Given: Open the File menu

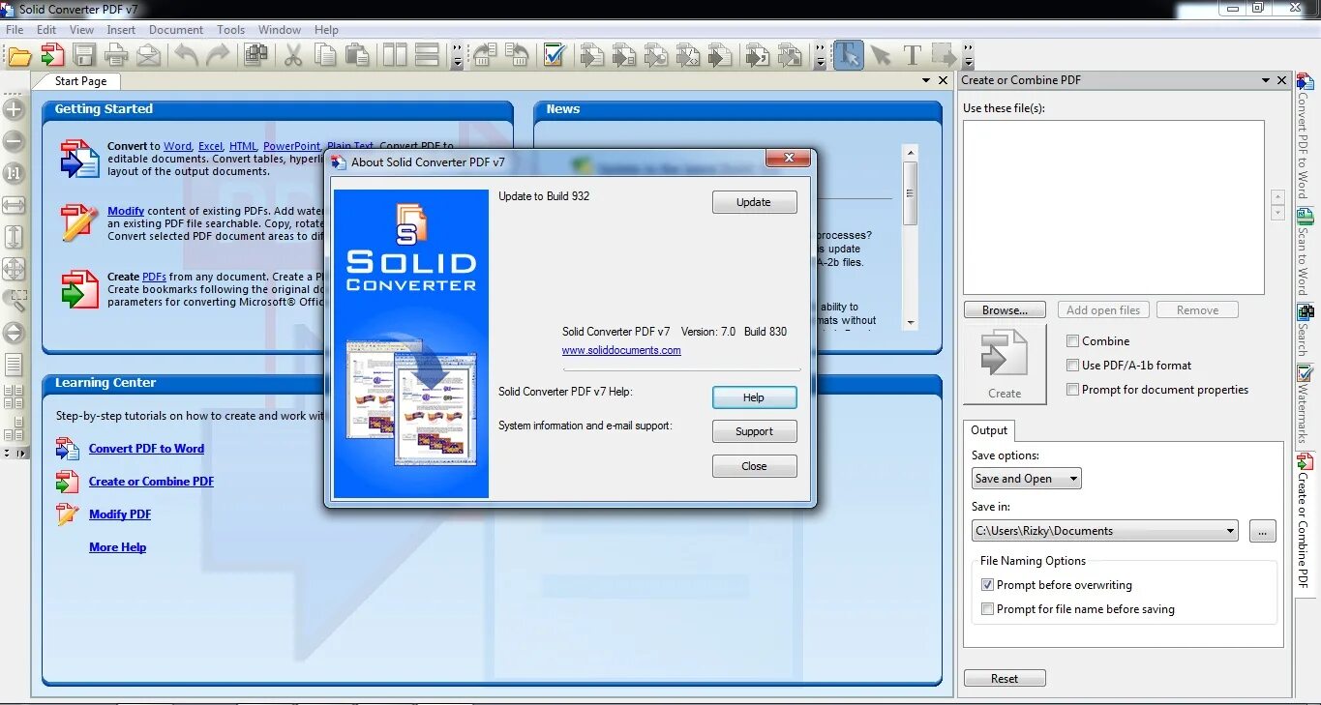Looking at the screenshot, I should pos(15,30).
